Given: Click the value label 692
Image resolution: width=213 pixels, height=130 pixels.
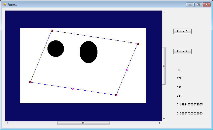Looking at the screenshot, I should (179, 87).
